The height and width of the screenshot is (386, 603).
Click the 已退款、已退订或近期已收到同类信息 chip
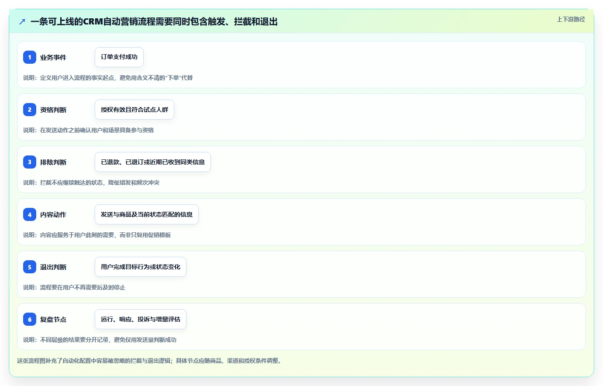pyautogui.click(x=153, y=162)
